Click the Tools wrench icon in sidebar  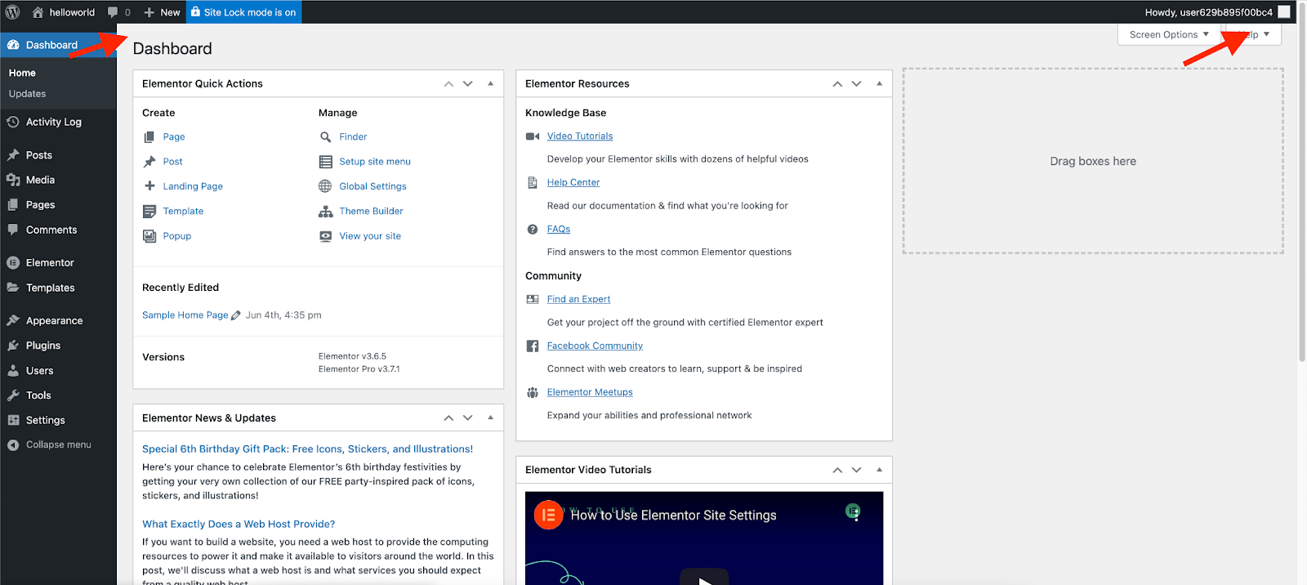point(13,395)
